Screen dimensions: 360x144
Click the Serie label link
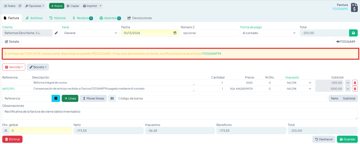click(x=65, y=27)
